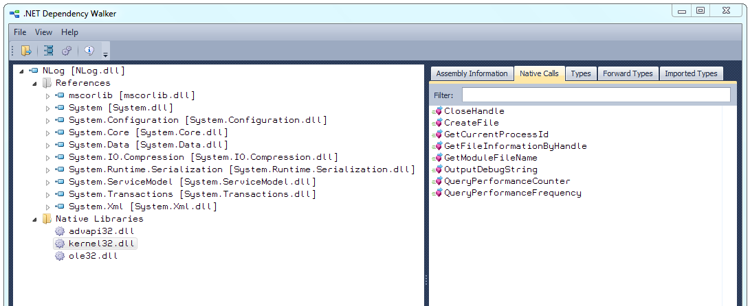Image resolution: width=750 pixels, height=306 pixels.
Task: Collapse the References node
Action: pos(34,84)
